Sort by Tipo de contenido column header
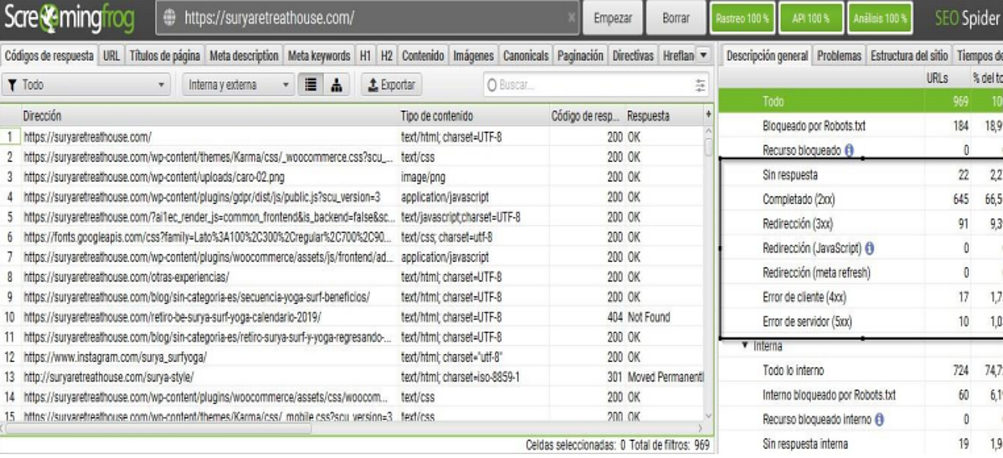The width and height of the screenshot is (1003, 458). coord(474,116)
